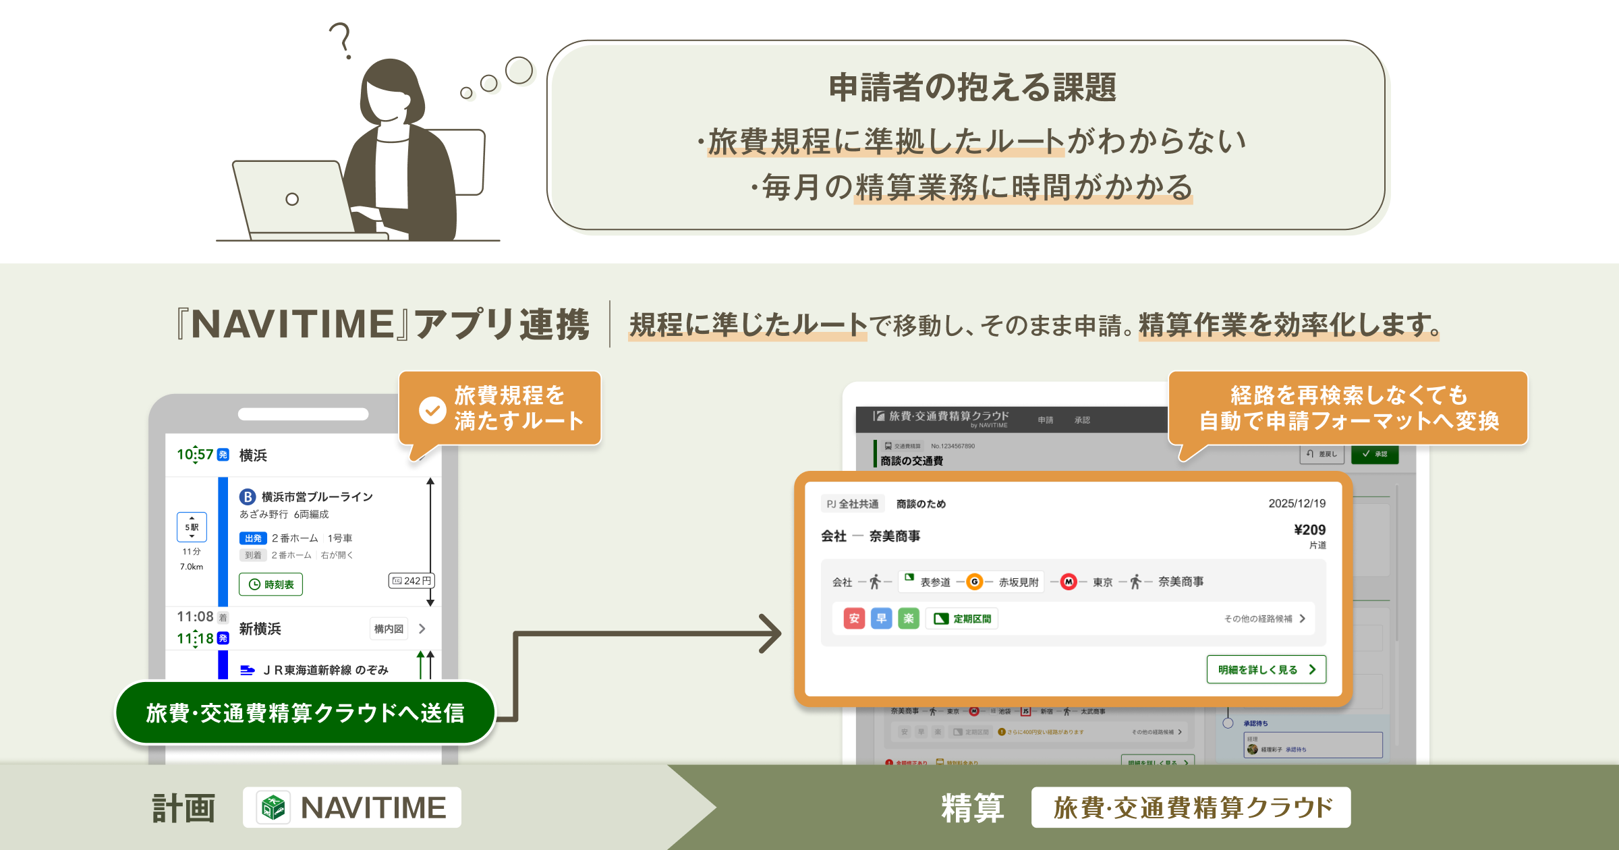Click the blue 早 fastest-route badge
This screenshot has width=1619, height=850.
coord(881,619)
